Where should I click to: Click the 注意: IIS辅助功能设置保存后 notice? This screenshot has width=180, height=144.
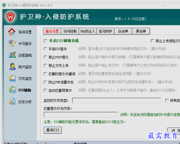pyautogui.click(x=84, y=122)
